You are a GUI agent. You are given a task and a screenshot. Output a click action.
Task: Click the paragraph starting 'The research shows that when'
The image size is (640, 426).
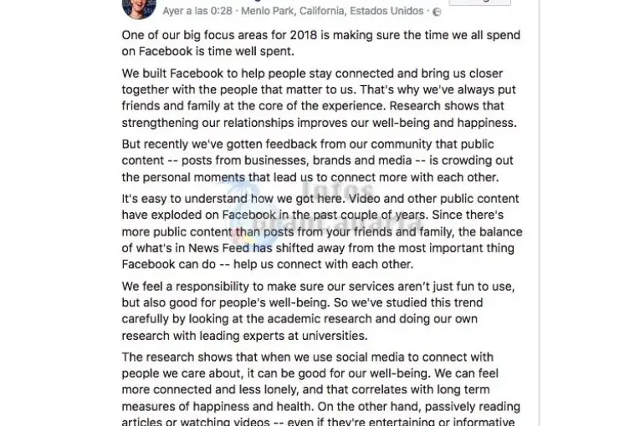(x=321, y=388)
